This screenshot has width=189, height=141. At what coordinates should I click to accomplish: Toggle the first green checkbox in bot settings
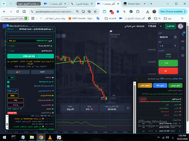(x=8, y=82)
